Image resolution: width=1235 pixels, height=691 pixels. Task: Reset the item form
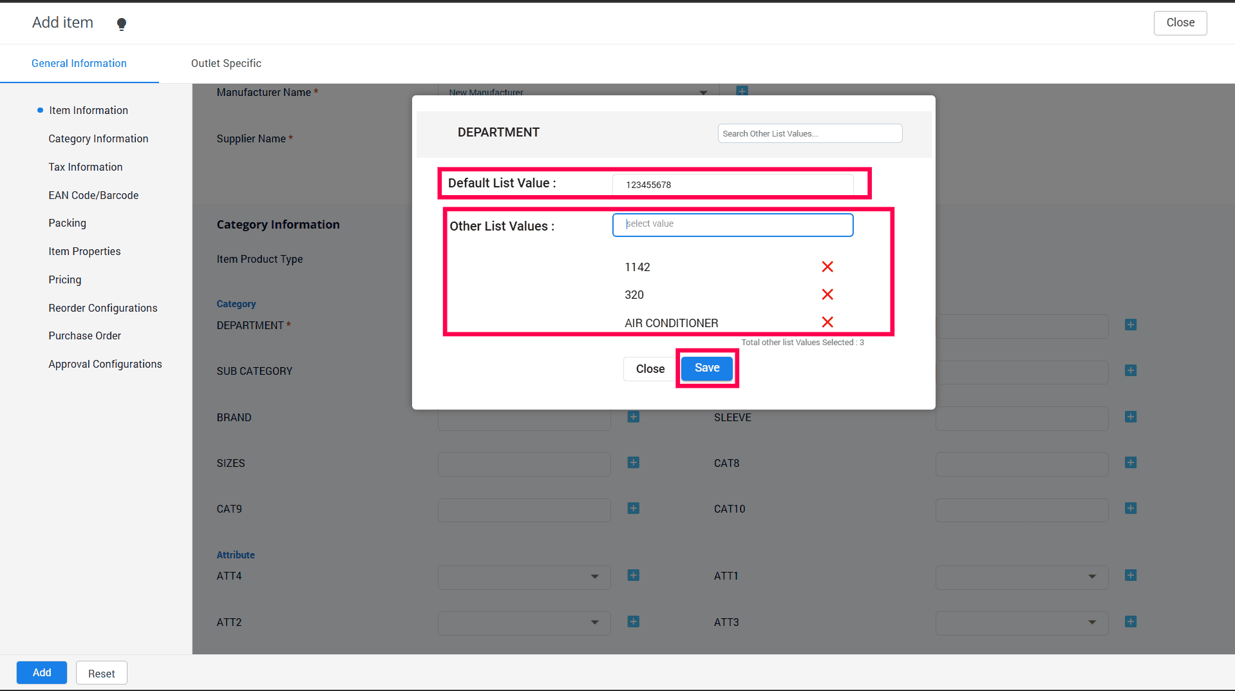point(102,673)
